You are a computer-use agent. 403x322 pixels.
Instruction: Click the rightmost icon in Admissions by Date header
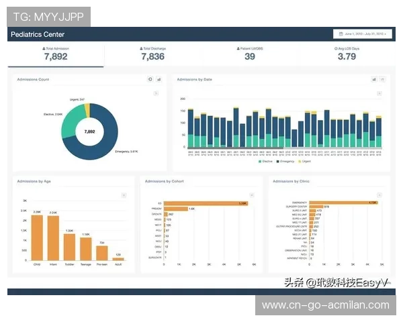click(383, 79)
